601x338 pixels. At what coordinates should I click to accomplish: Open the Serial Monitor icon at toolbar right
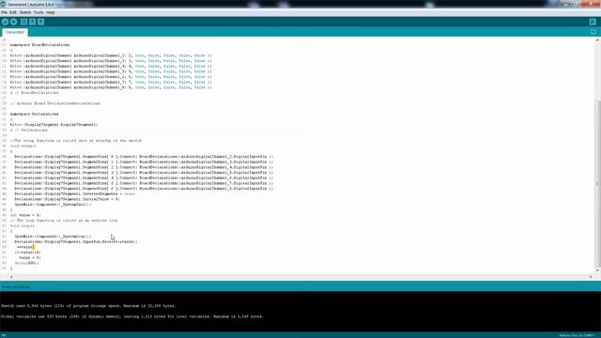[593, 22]
